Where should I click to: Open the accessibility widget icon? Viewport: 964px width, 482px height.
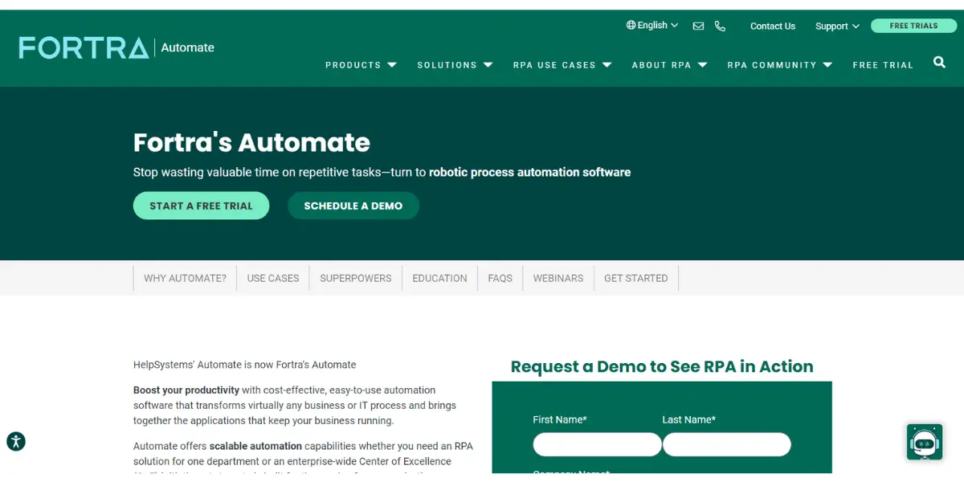pyautogui.click(x=16, y=441)
